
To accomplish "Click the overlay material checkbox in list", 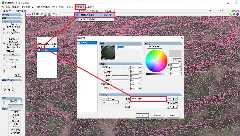I will click(x=79, y=43).
